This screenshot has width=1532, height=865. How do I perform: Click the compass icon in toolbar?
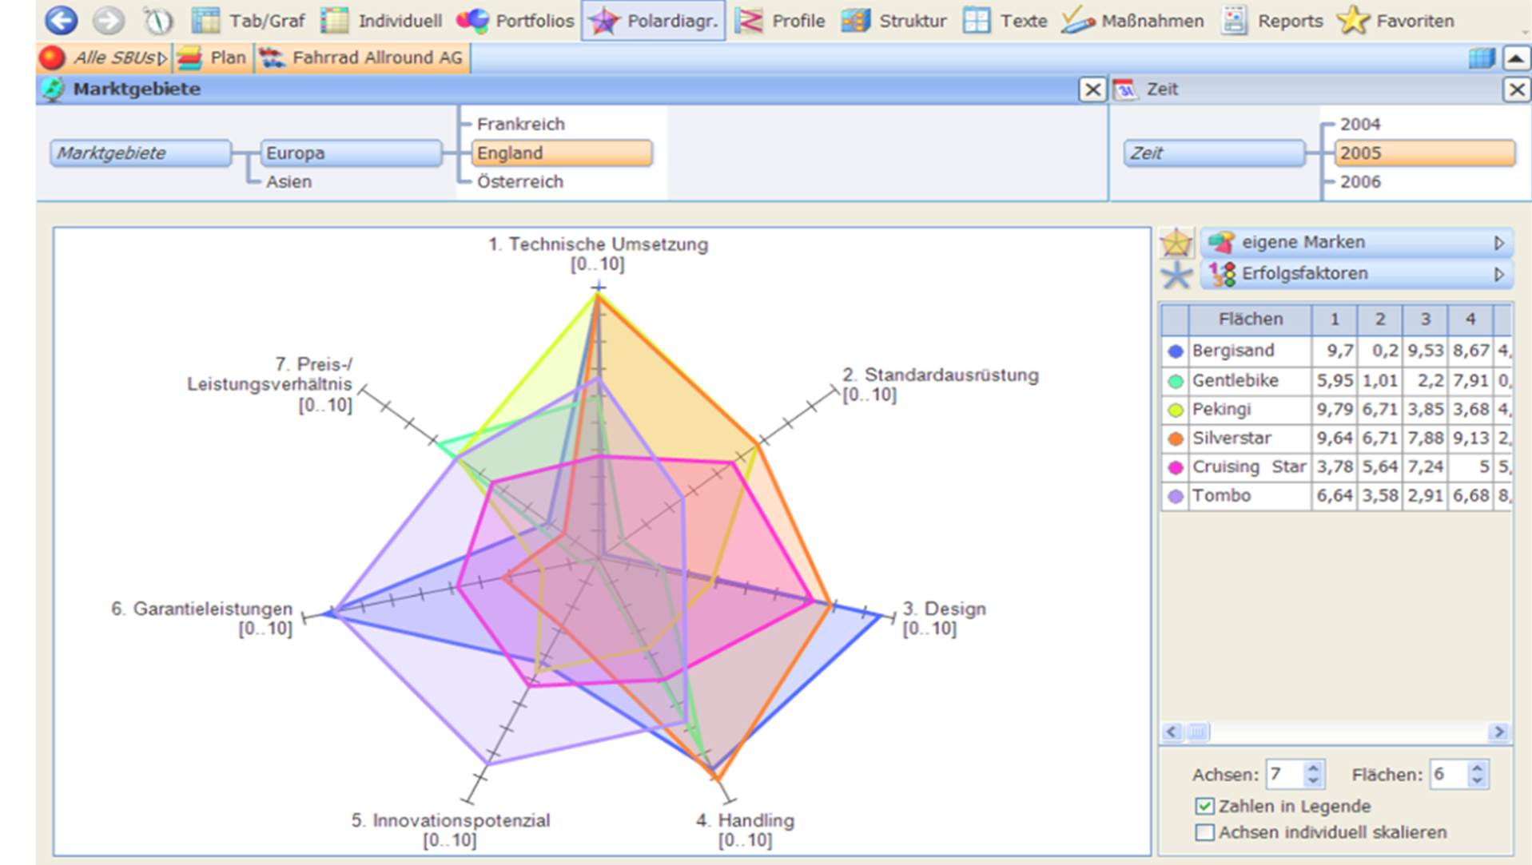[157, 20]
